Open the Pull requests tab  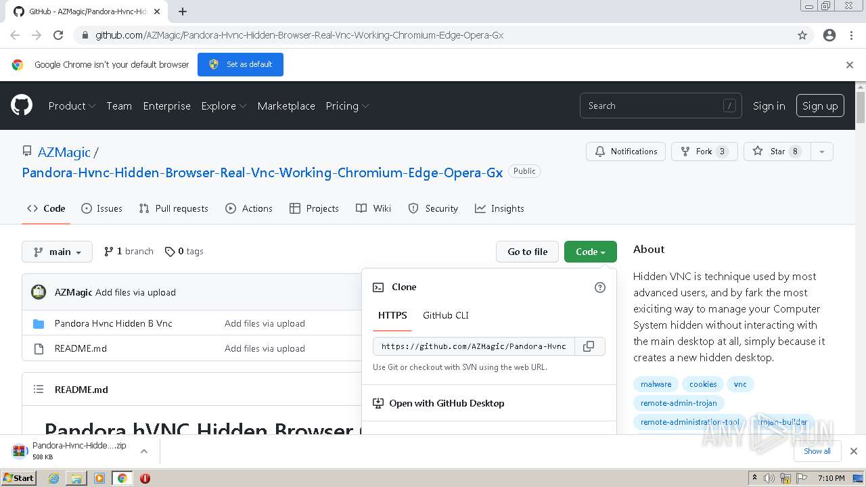coord(173,208)
